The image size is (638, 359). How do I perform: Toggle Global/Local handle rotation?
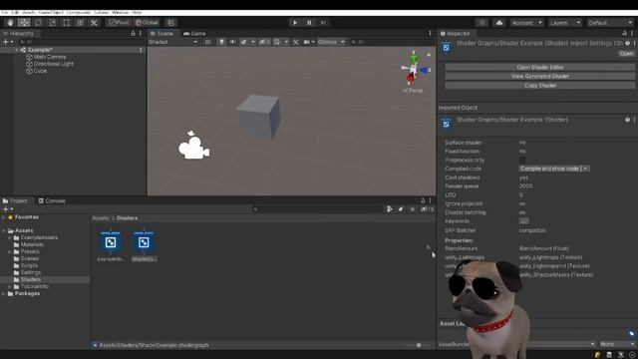tap(147, 23)
